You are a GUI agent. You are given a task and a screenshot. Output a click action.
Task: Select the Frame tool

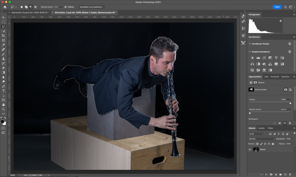pos(3,40)
